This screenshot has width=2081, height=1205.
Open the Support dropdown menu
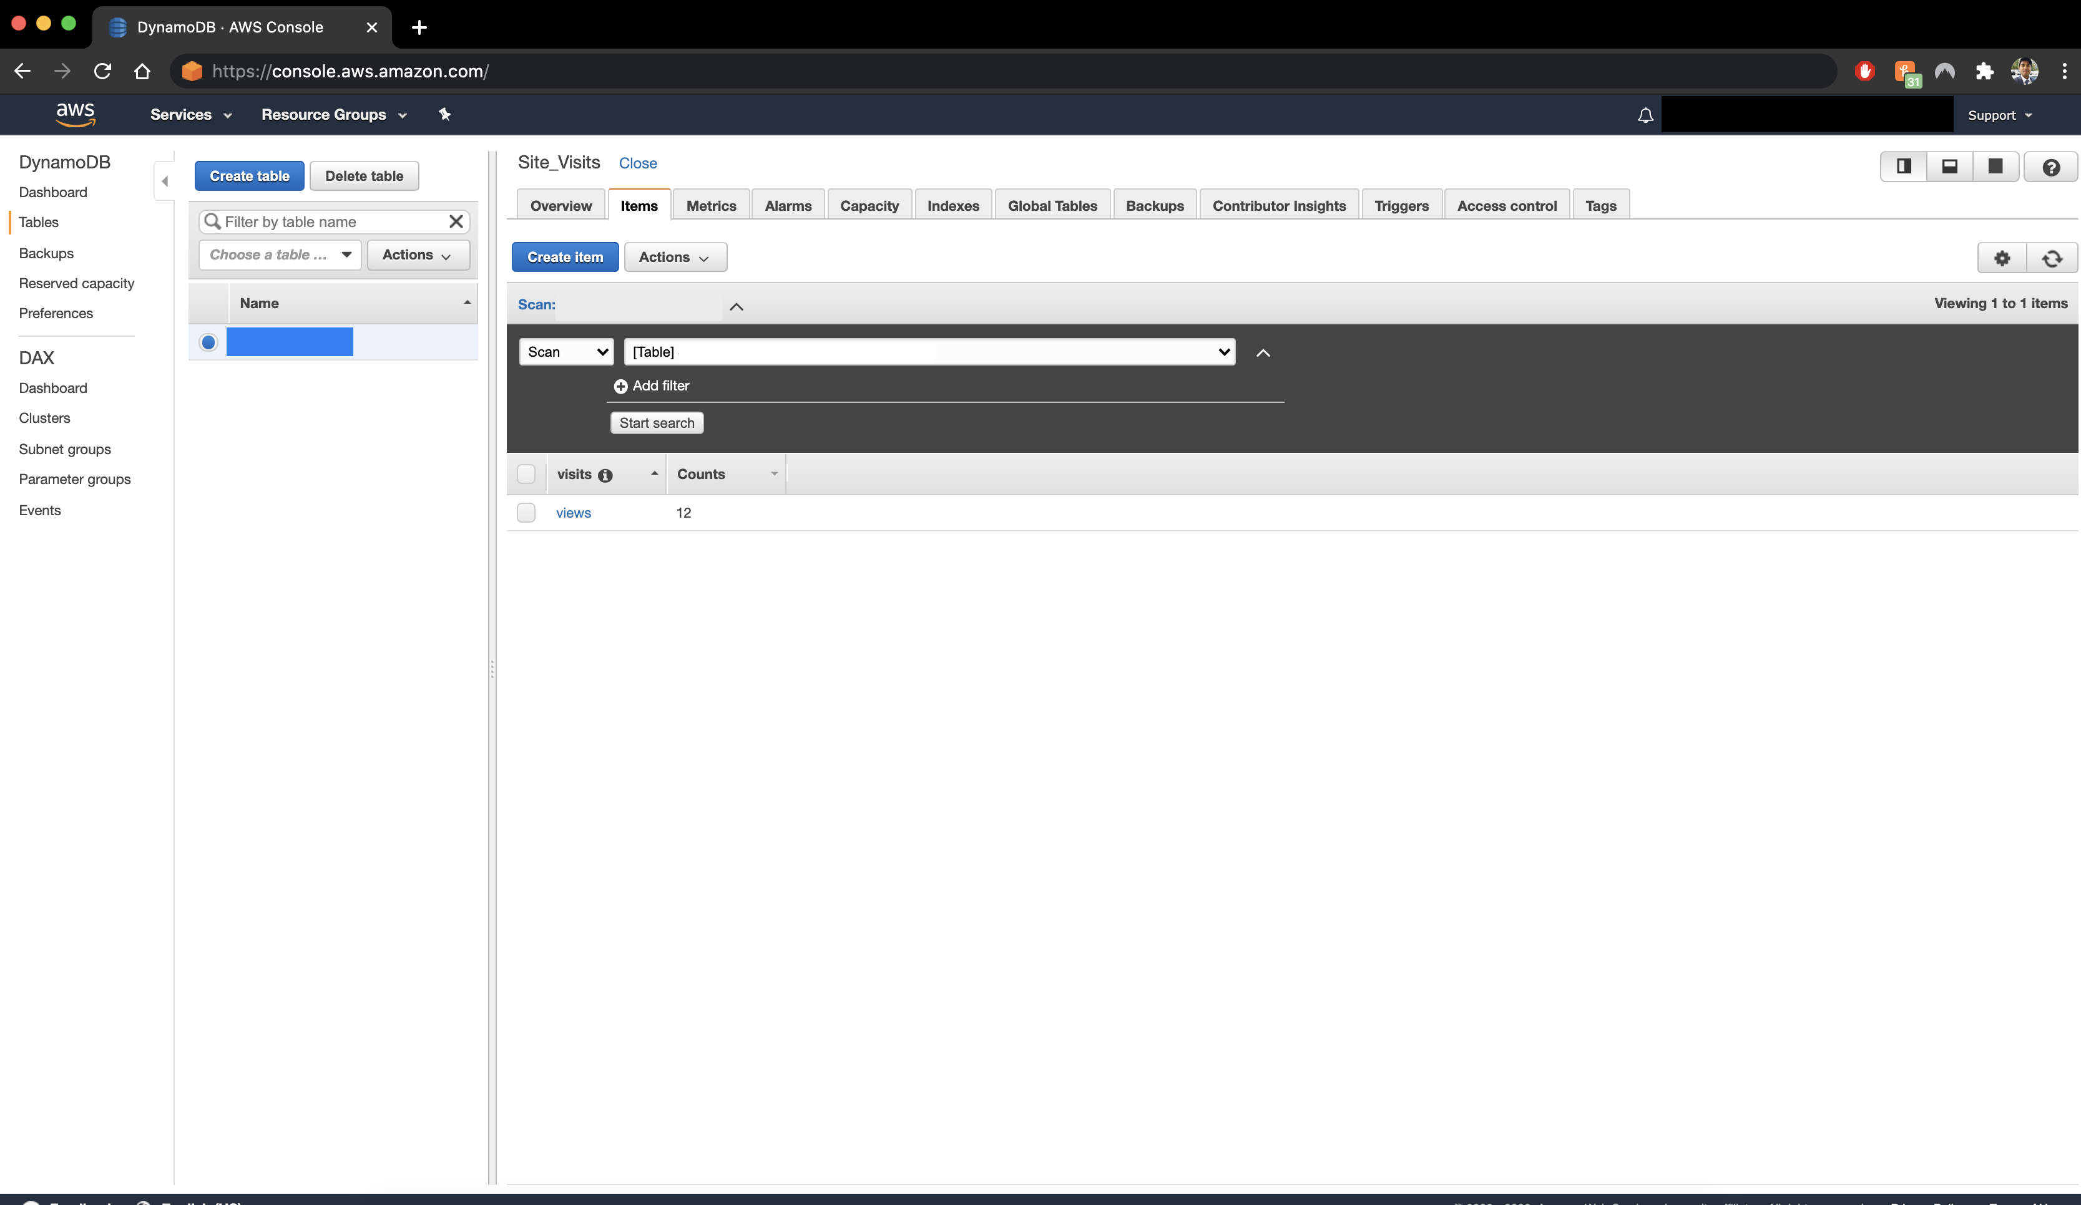click(x=1999, y=115)
